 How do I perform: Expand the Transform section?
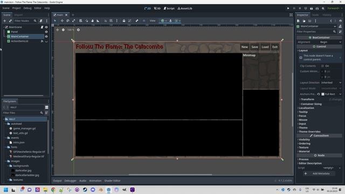point(307,99)
